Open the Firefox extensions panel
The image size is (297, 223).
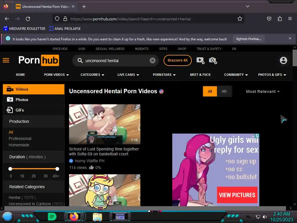280,19
